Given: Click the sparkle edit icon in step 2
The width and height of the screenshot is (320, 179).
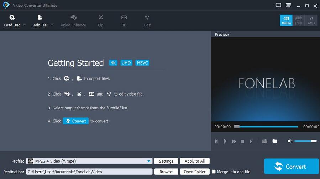Looking at the screenshot, I should (x=109, y=94).
